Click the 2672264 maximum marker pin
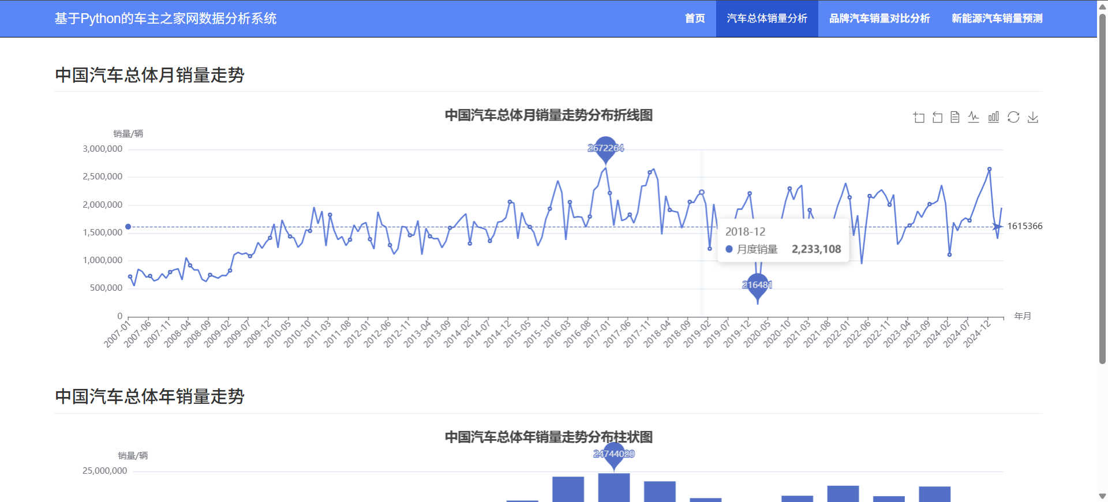Viewport: 1108px width, 502px height. 605,148
